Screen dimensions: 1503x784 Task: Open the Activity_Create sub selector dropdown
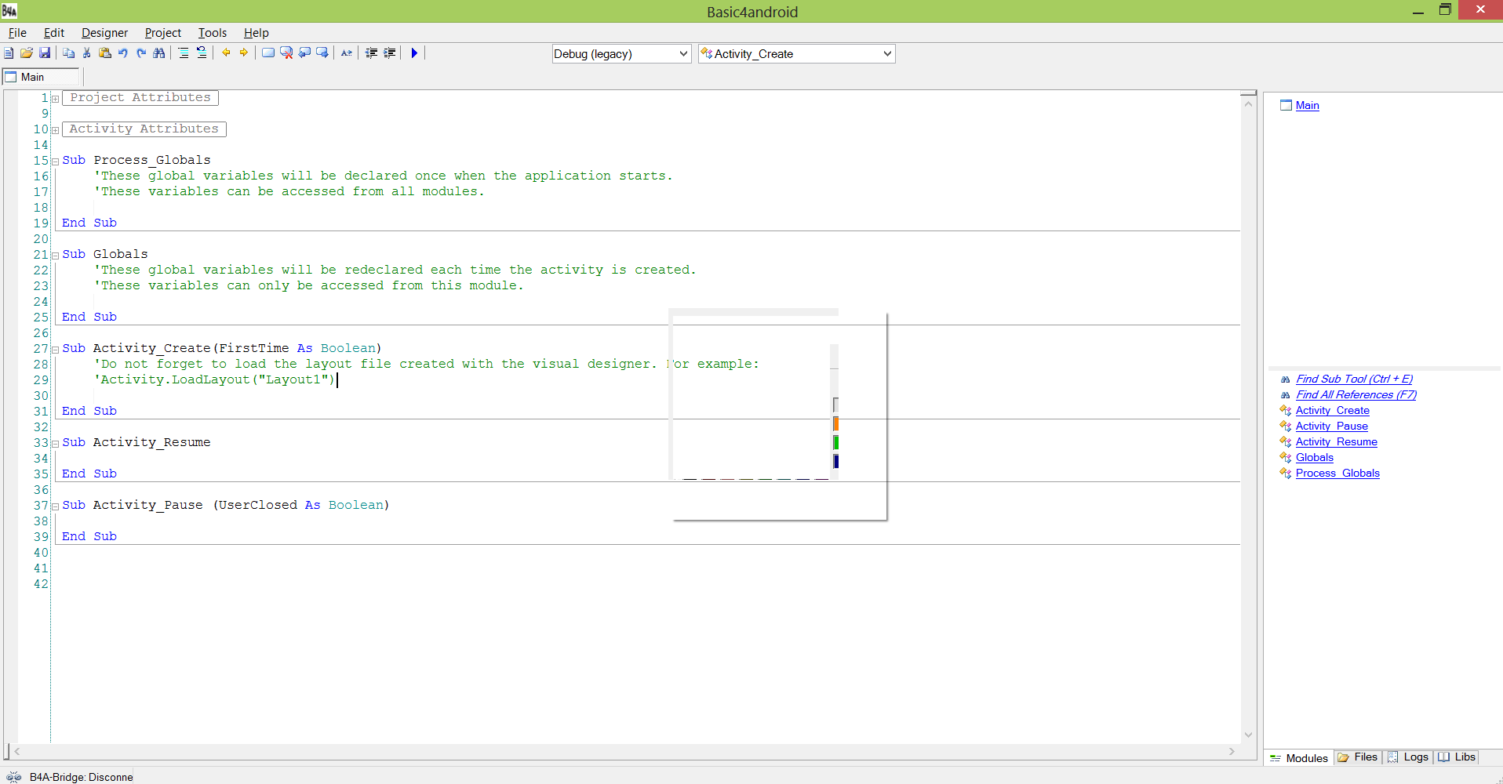point(796,53)
